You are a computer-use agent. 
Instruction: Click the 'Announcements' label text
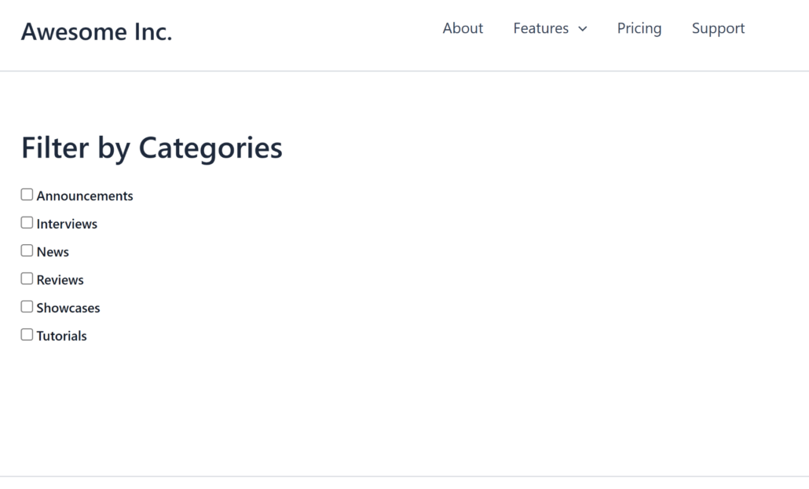[85, 196]
